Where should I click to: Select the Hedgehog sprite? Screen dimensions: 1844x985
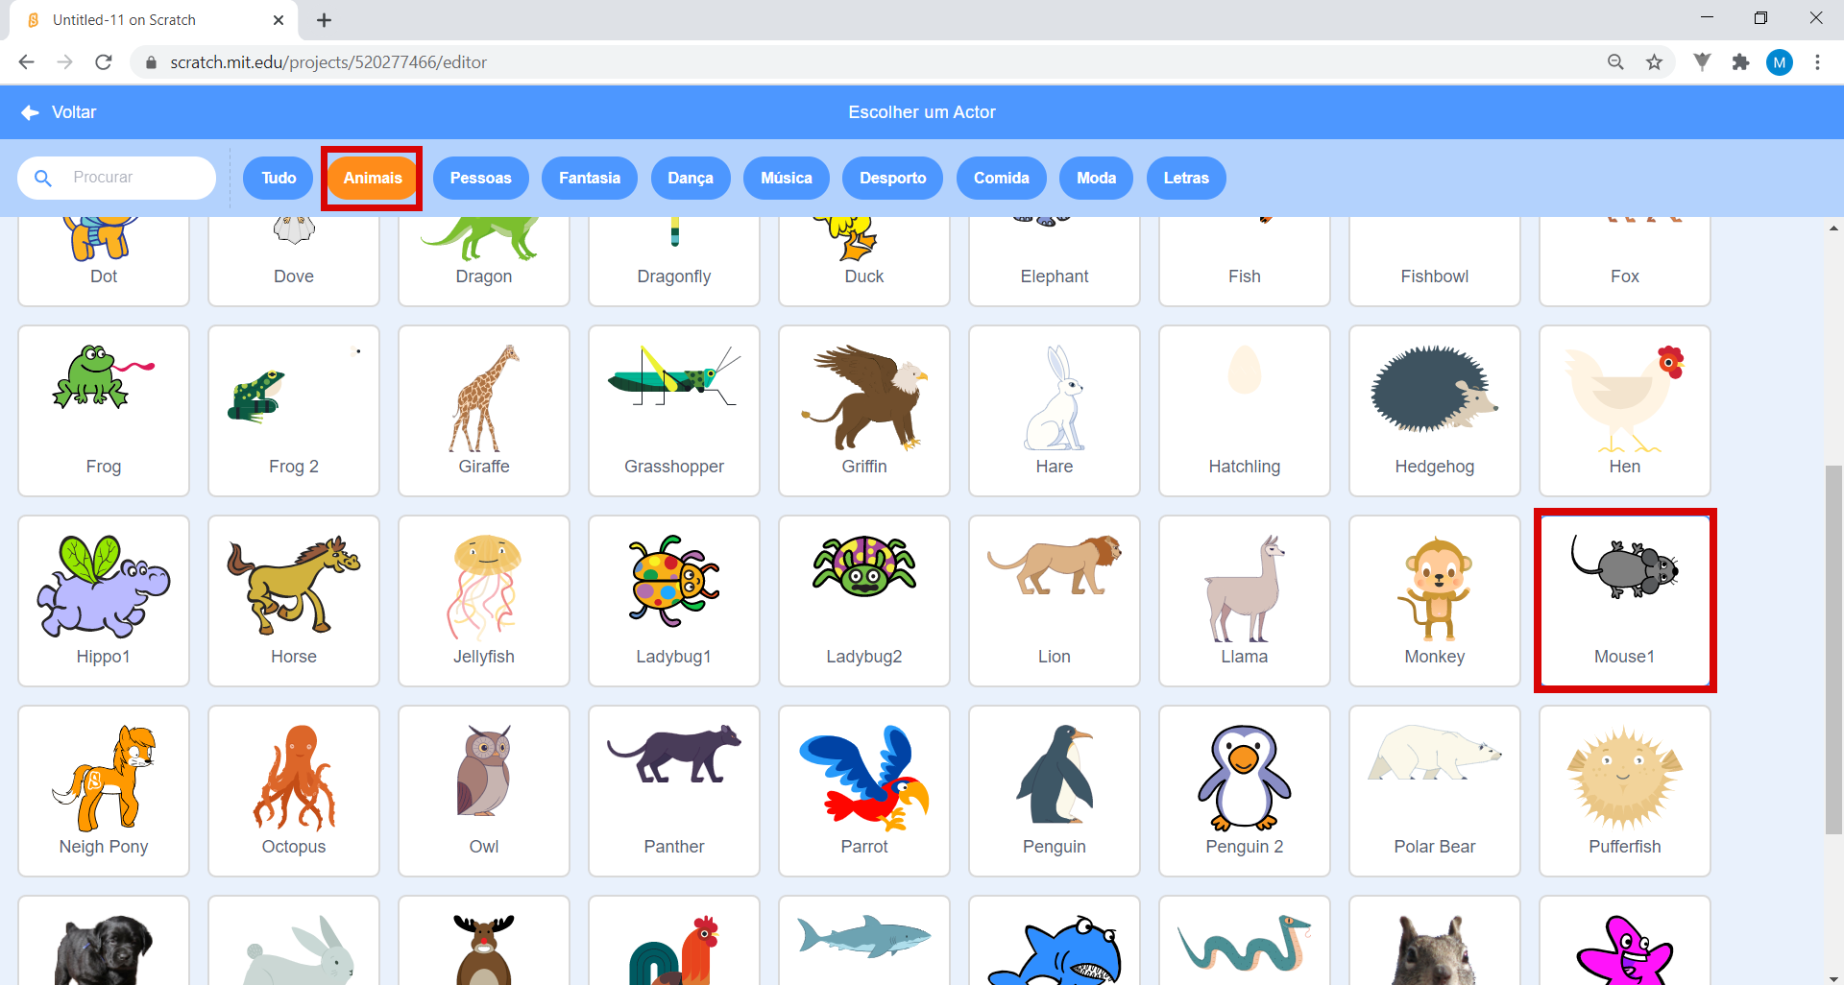click(1434, 411)
